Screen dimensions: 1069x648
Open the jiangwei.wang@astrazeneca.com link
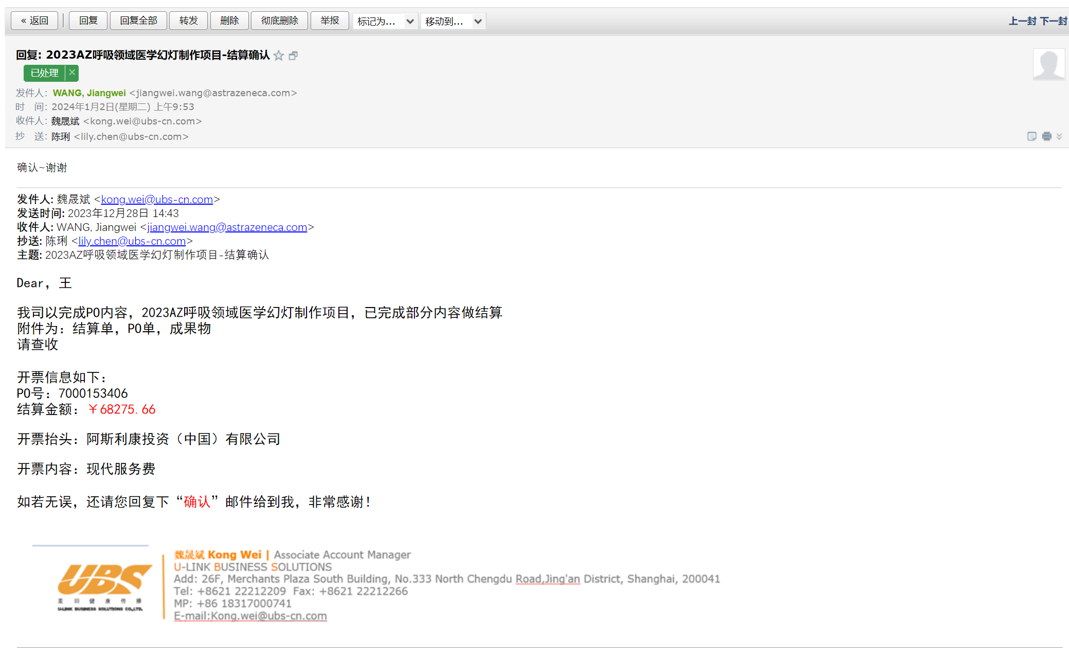click(227, 227)
